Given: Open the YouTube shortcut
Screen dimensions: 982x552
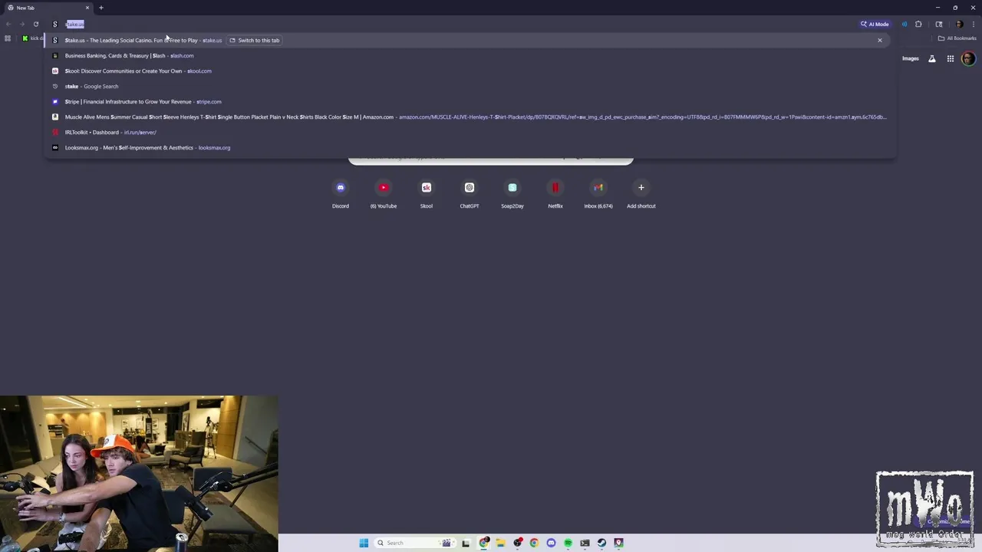Looking at the screenshot, I should [x=384, y=193].
